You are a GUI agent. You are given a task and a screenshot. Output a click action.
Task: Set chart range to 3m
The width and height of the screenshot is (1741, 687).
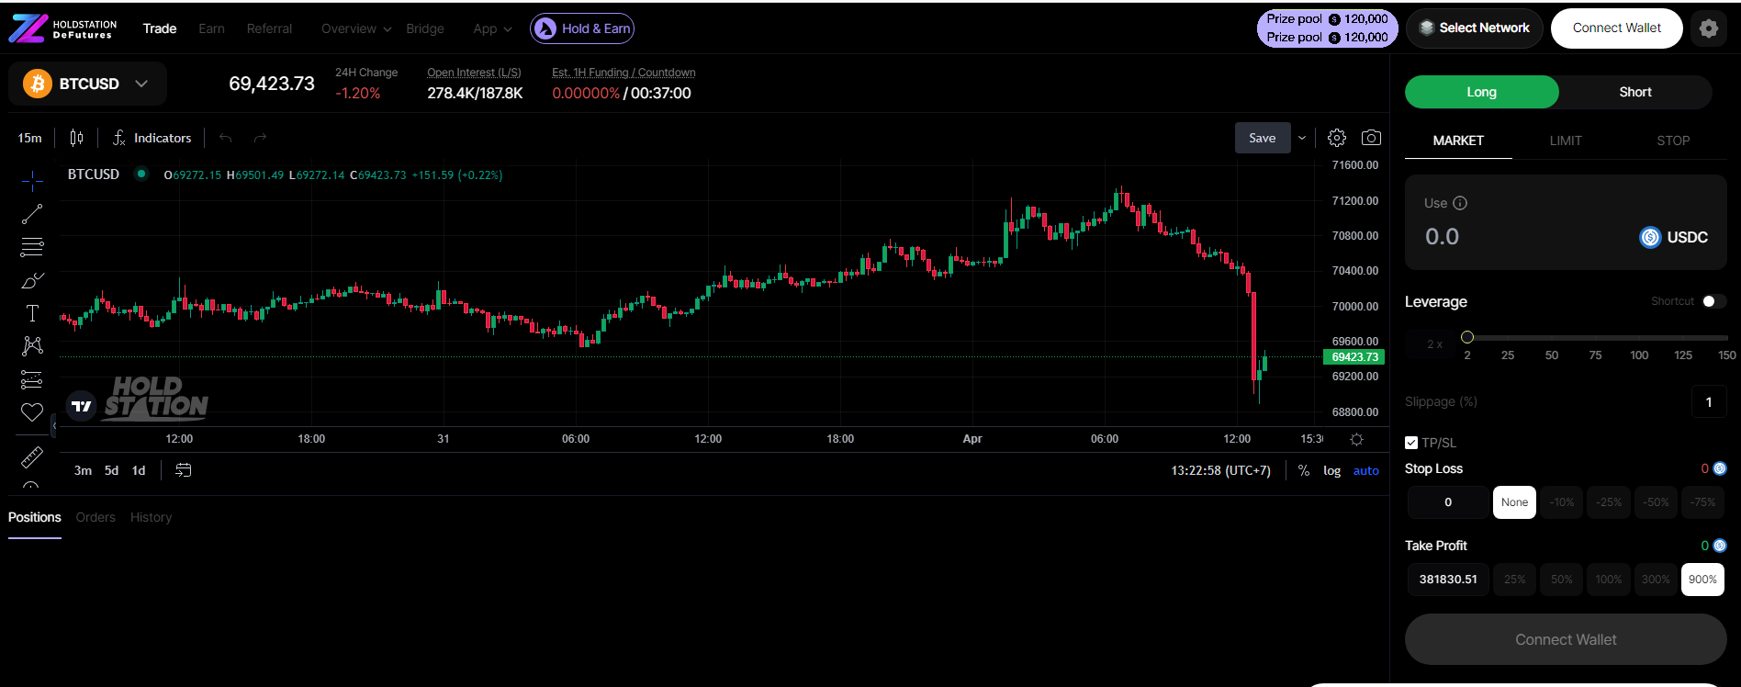pyautogui.click(x=83, y=470)
